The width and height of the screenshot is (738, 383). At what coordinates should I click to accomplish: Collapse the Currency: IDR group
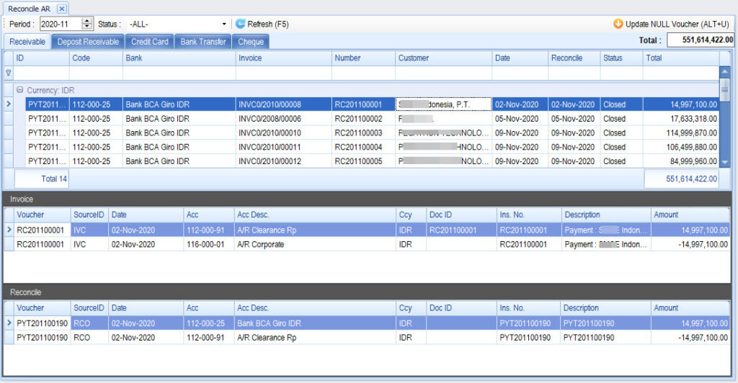point(20,91)
